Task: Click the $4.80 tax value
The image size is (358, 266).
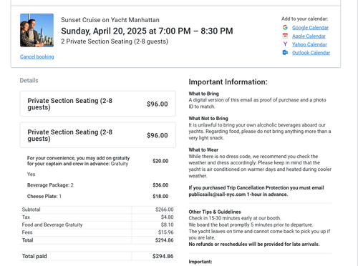Action: coord(167,217)
